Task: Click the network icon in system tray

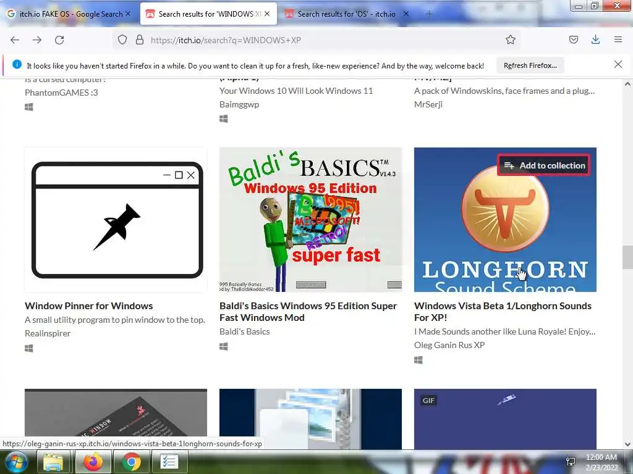Action: click(571, 462)
